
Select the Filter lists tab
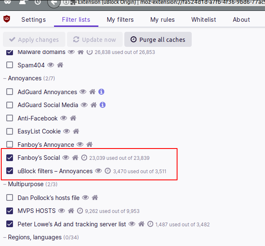click(x=76, y=20)
